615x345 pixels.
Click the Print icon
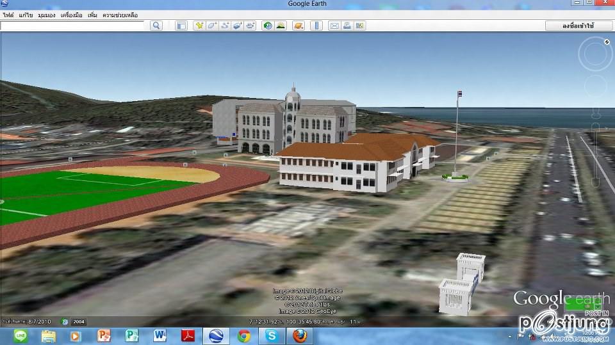click(347, 26)
